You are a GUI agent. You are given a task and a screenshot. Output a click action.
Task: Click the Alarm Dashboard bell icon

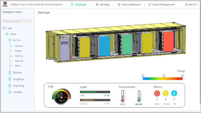click(119, 4)
